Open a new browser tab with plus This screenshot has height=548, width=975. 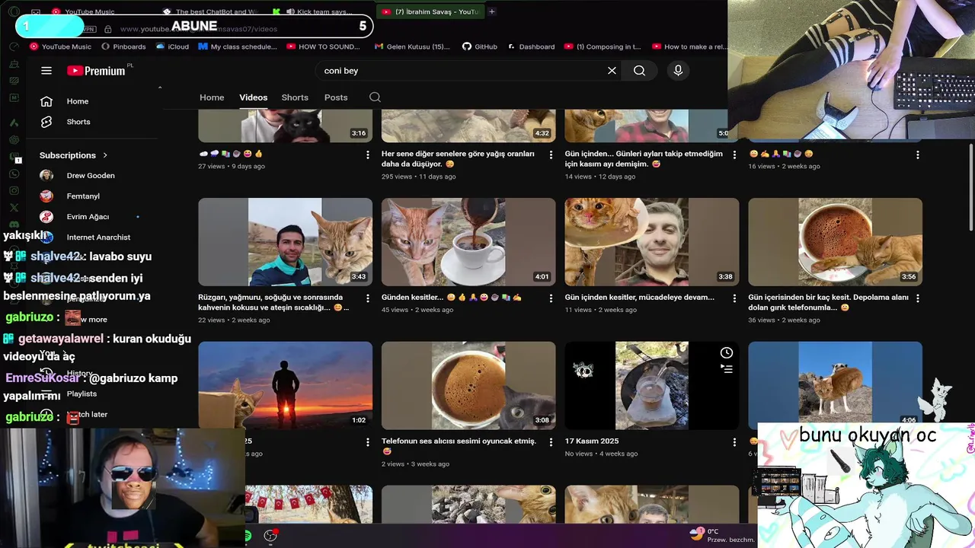point(491,11)
